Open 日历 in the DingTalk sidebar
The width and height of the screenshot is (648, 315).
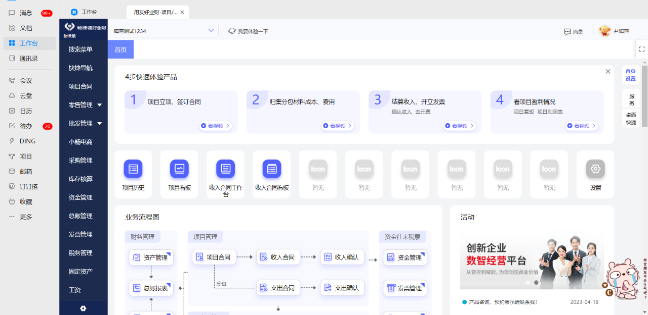[x=26, y=111]
